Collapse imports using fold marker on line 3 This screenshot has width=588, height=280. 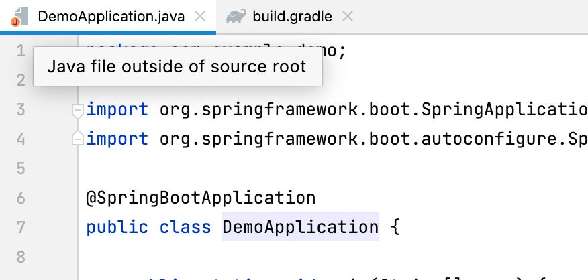tap(78, 111)
